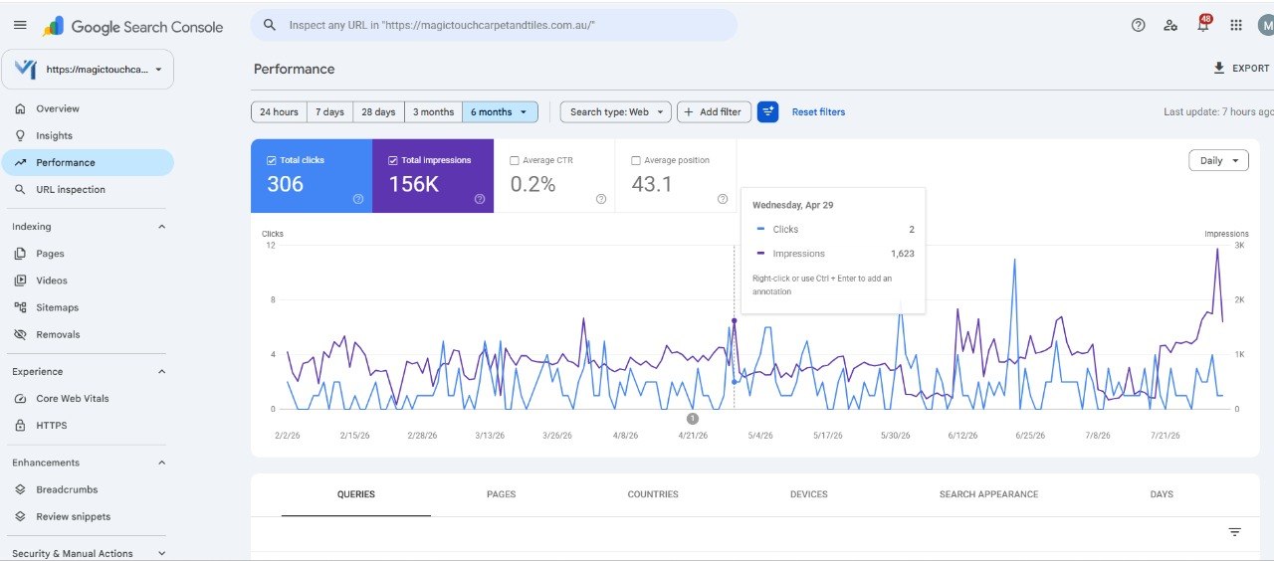This screenshot has width=1274, height=561.
Task: Select the 28 days date range
Action: point(378,112)
